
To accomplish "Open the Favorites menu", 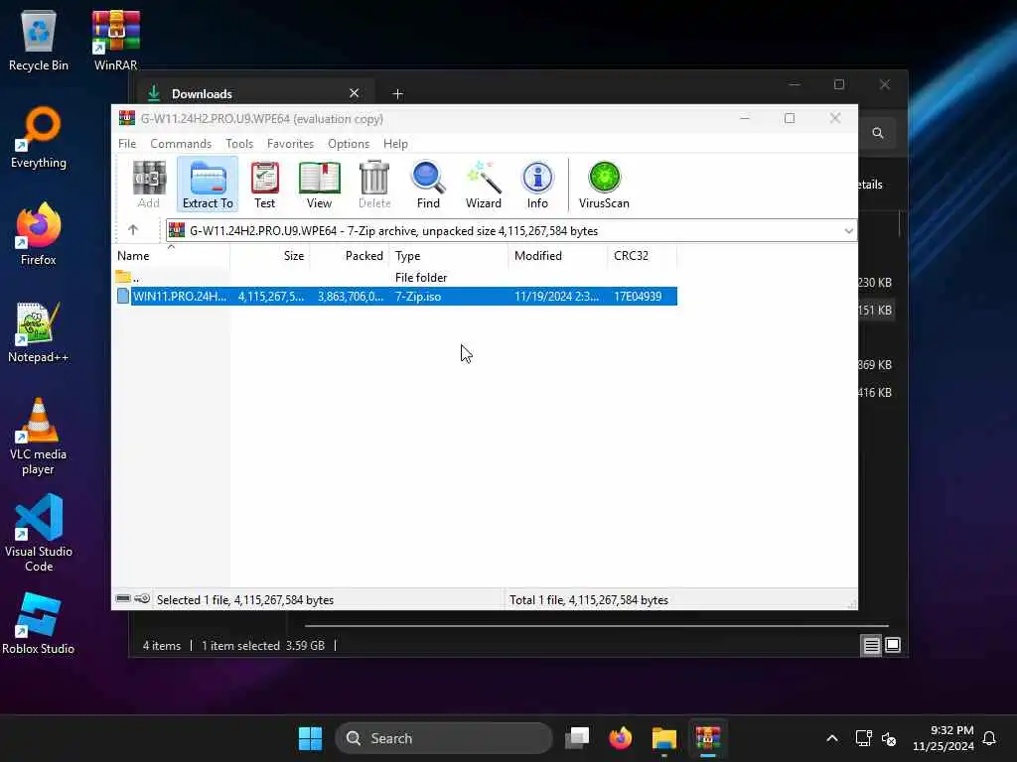I will 291,143.
